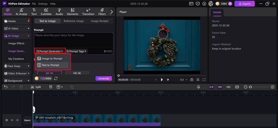Open the Help menu
The height and width of the screenshot is (128, 278).
53,4
